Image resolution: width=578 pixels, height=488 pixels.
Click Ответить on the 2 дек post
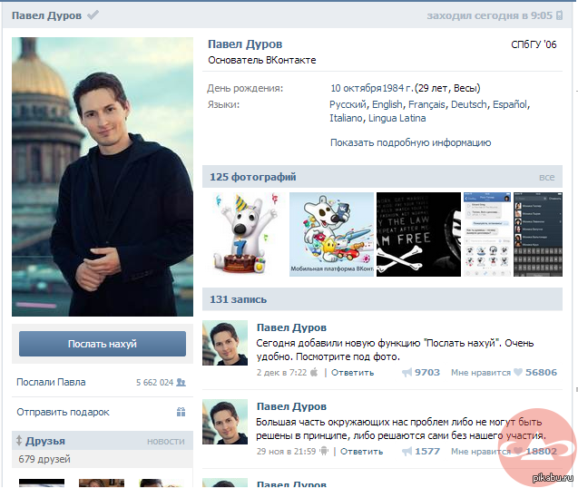352,373
